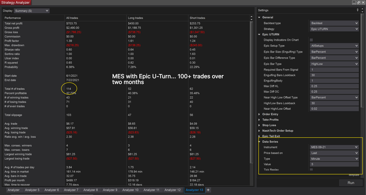Switch to the Analyzer 10 tab

129,190
